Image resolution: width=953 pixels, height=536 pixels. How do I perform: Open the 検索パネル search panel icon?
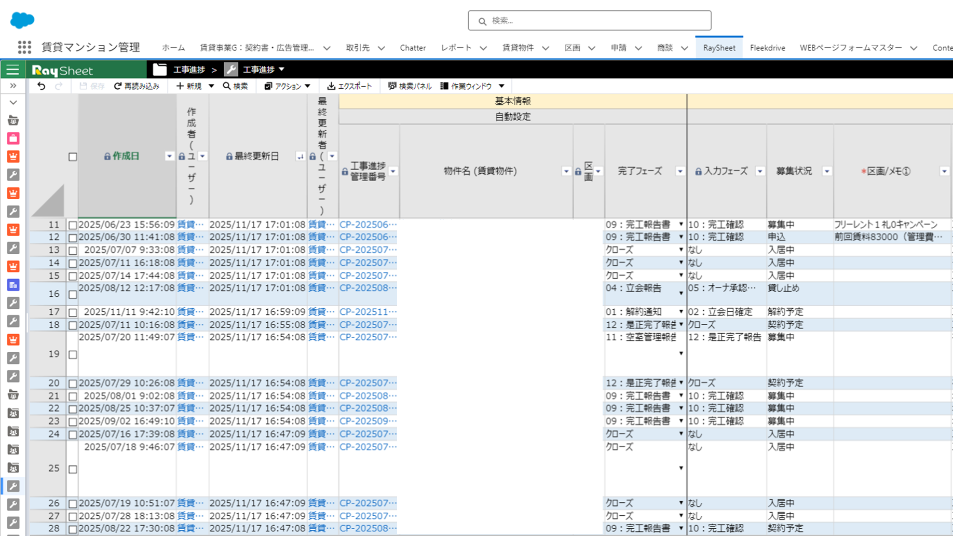(x=392, y=86)
